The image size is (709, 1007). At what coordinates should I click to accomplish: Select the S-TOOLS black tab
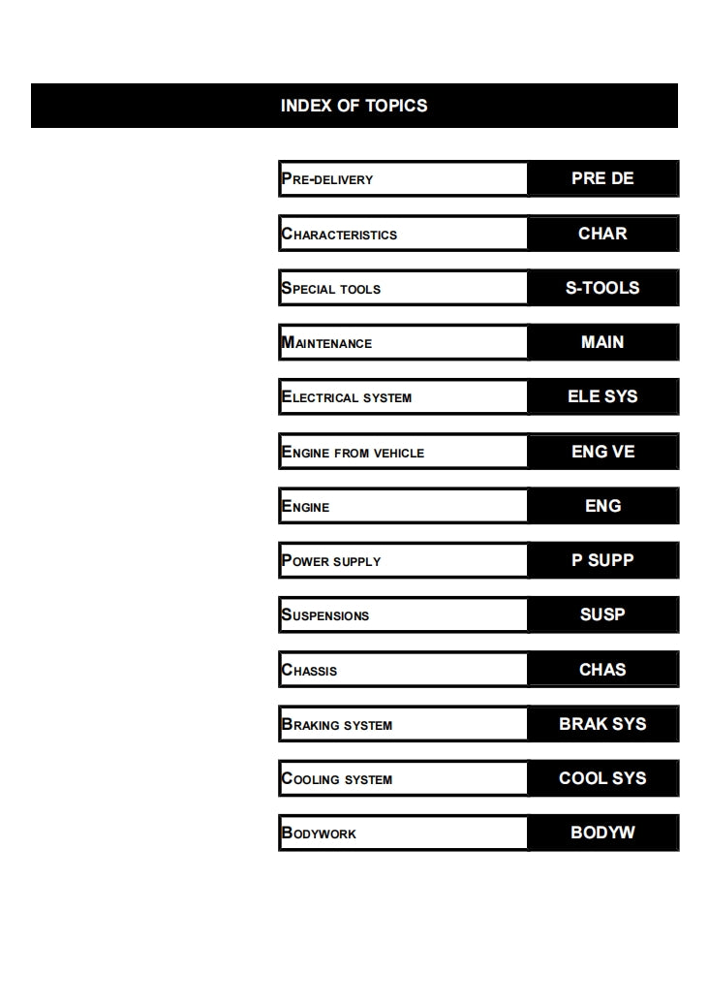(602, 288)
